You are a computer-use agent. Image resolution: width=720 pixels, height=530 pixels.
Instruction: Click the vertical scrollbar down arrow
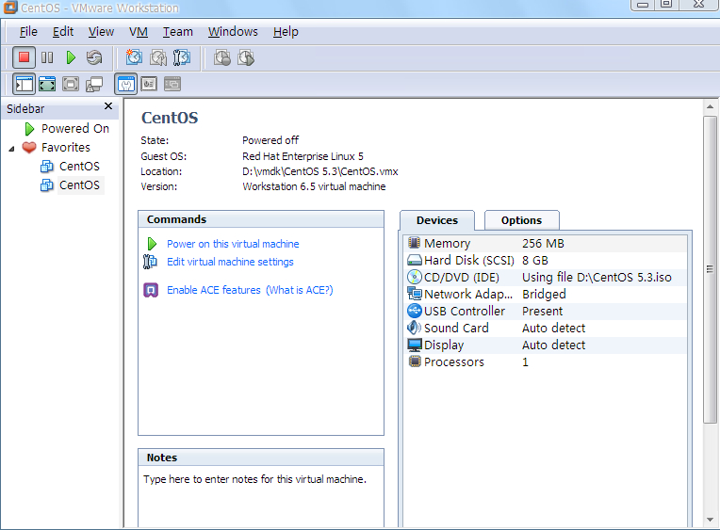tap(710, 520)
